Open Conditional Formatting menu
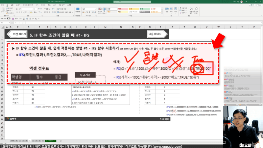The width and height of the screenshot is (263, 148). click(100, 11)
